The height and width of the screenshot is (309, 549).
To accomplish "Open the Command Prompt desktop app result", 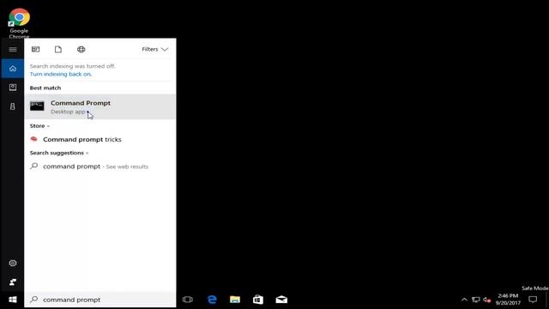I will point(100,106).
